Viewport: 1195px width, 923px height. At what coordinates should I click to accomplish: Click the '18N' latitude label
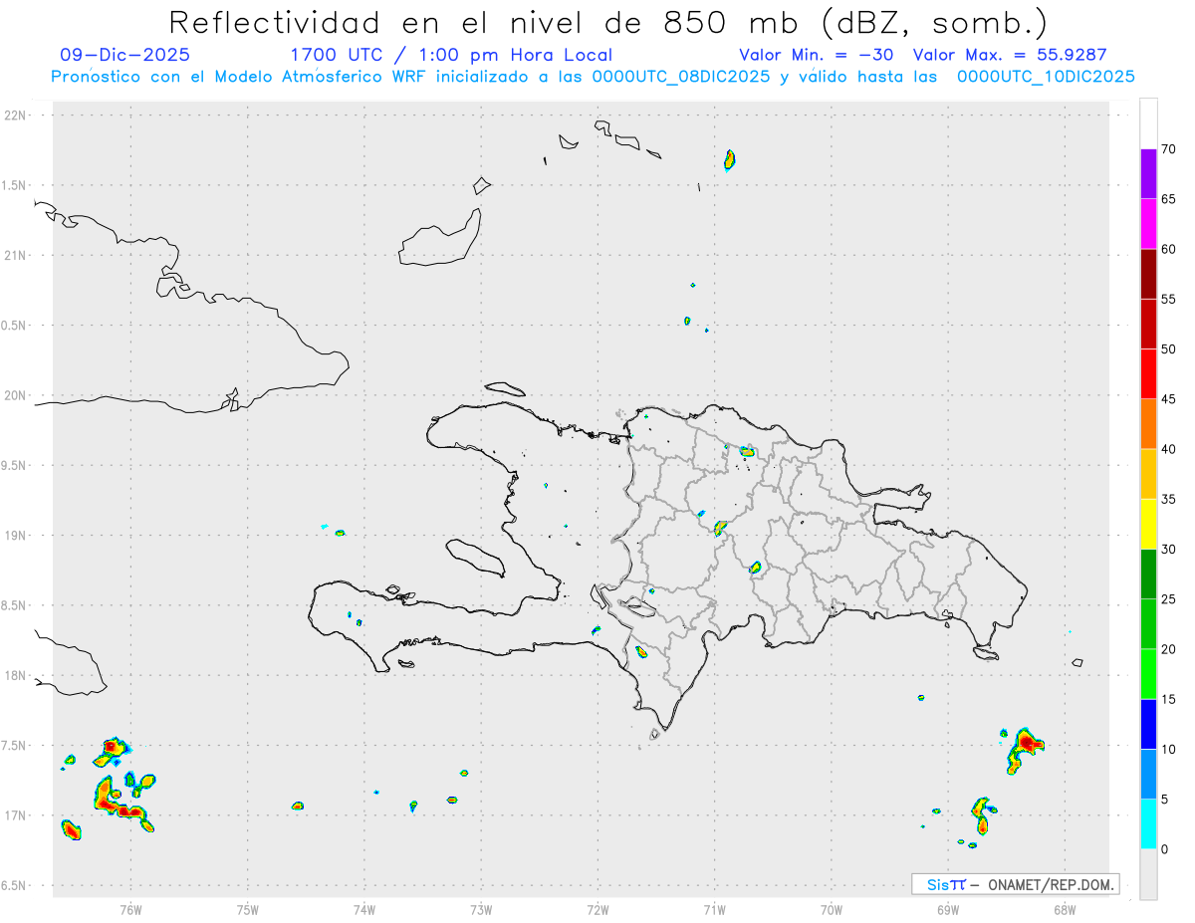coord(17,675)
